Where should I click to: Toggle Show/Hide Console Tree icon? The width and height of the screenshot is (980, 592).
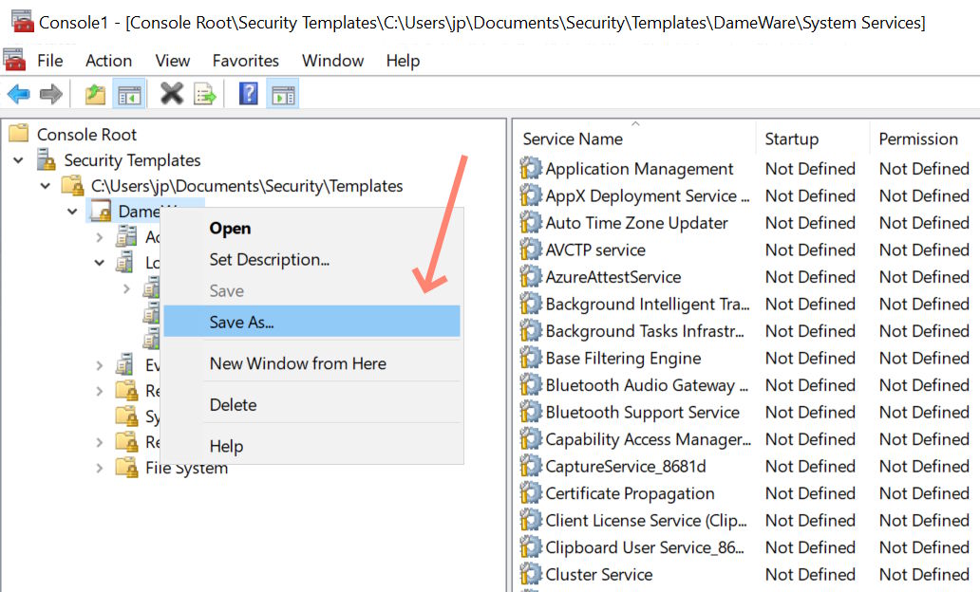coord(128,94)
